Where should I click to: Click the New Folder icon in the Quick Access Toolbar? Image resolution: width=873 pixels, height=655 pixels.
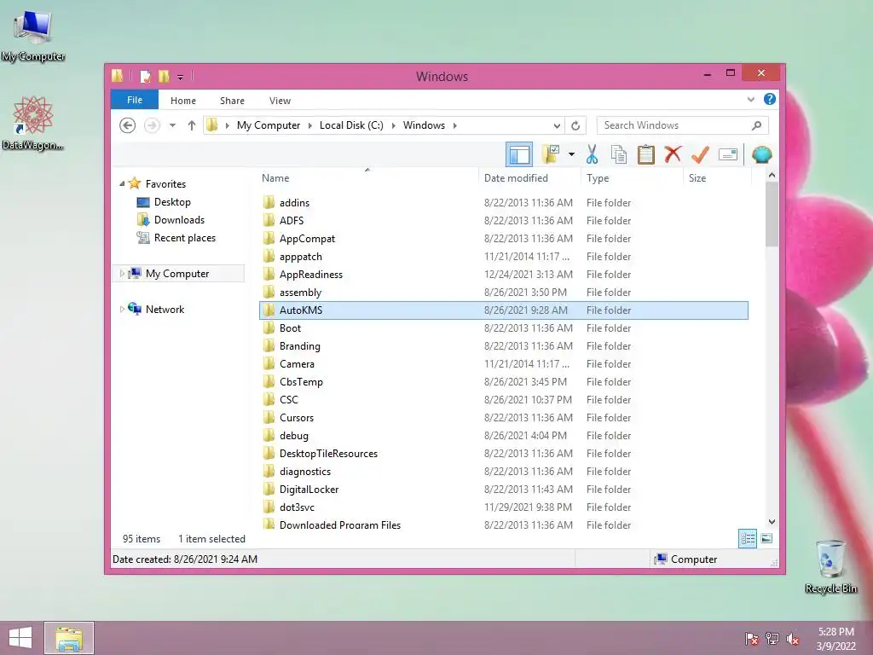tap(164, 76)
